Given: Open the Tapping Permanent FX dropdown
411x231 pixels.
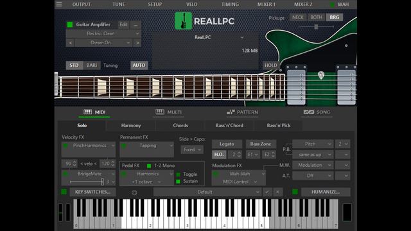Looking at the screenshot, I should pos(147,146).
